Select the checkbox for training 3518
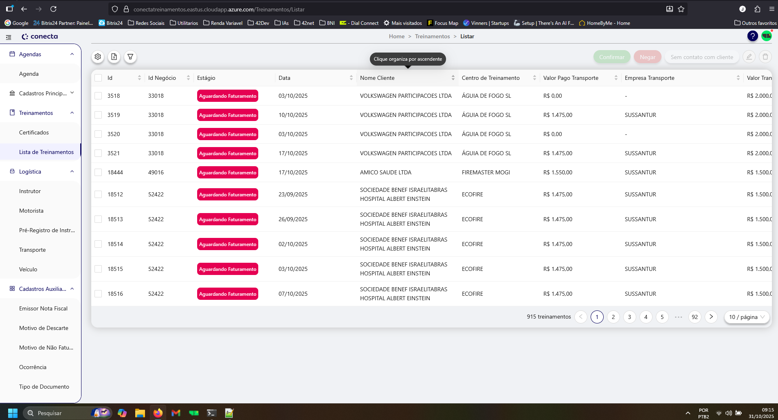This screenshot has width=778, height=420. pos(98,96)
